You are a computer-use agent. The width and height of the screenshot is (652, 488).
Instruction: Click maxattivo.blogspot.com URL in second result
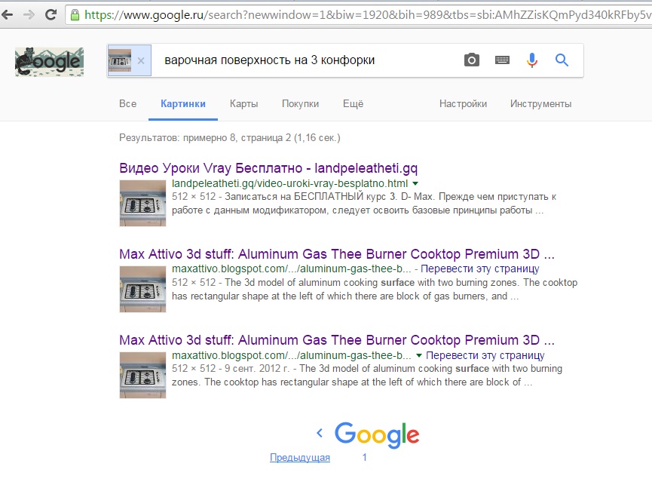click(292, 269)
